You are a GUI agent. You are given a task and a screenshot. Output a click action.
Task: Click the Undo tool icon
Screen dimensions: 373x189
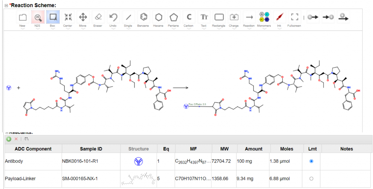113,17
